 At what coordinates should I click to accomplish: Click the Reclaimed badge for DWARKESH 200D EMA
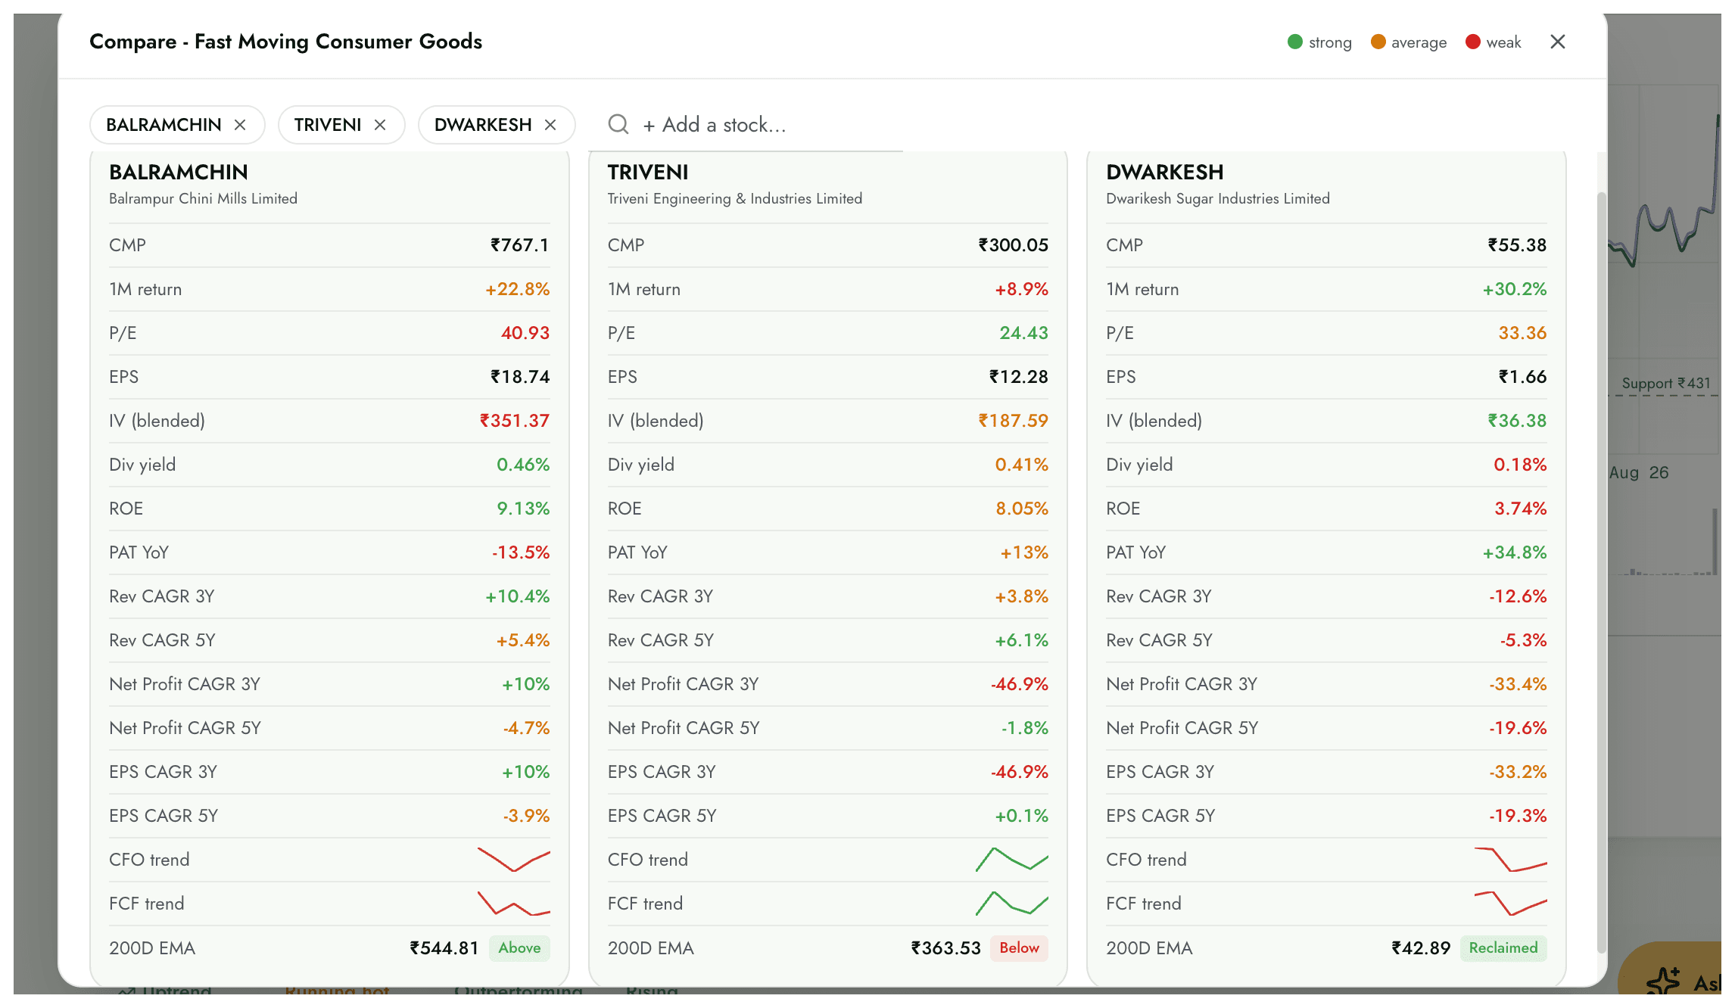coord(1503,948)
